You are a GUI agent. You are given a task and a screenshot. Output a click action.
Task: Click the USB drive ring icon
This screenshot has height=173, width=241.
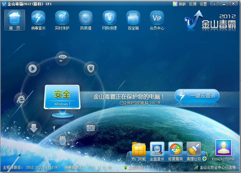pos(63,140)
